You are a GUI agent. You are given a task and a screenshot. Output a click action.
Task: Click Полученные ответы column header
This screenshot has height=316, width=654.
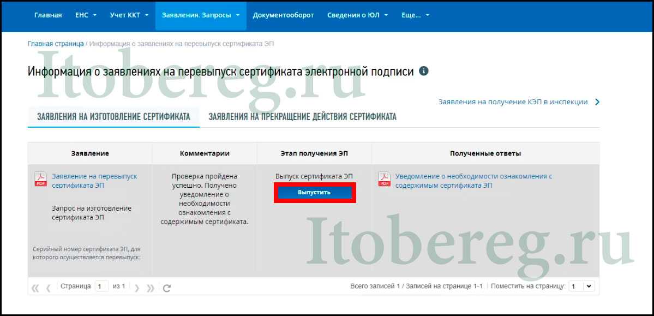click(485, 153)
